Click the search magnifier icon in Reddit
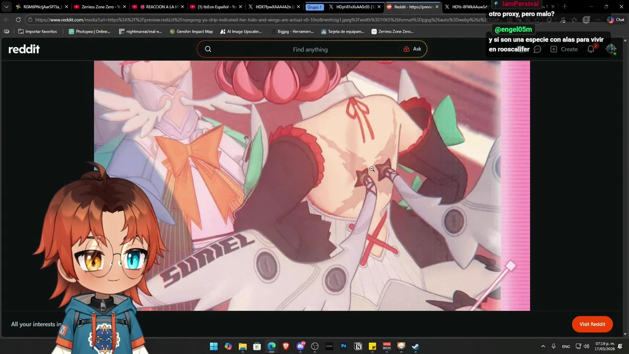The height and width of the screenshot is (354, 629). 208,49
